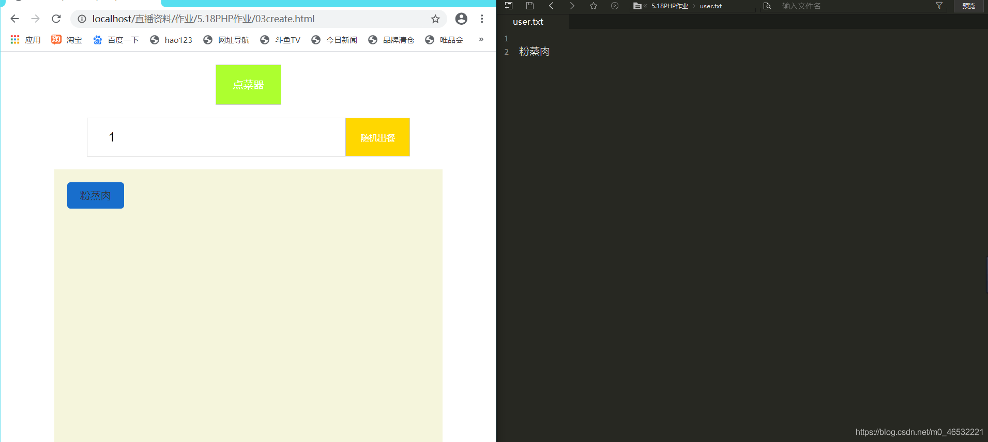Click the file search icon in editor
The image size is (988, 442).
(767, 6)
